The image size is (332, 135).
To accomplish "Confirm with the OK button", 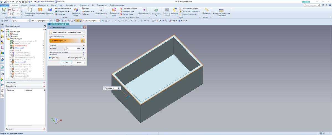I will coord(66,62).
